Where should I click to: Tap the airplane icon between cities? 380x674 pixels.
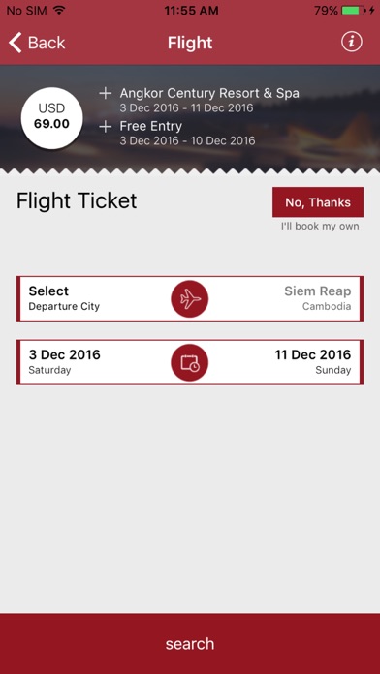190,298
